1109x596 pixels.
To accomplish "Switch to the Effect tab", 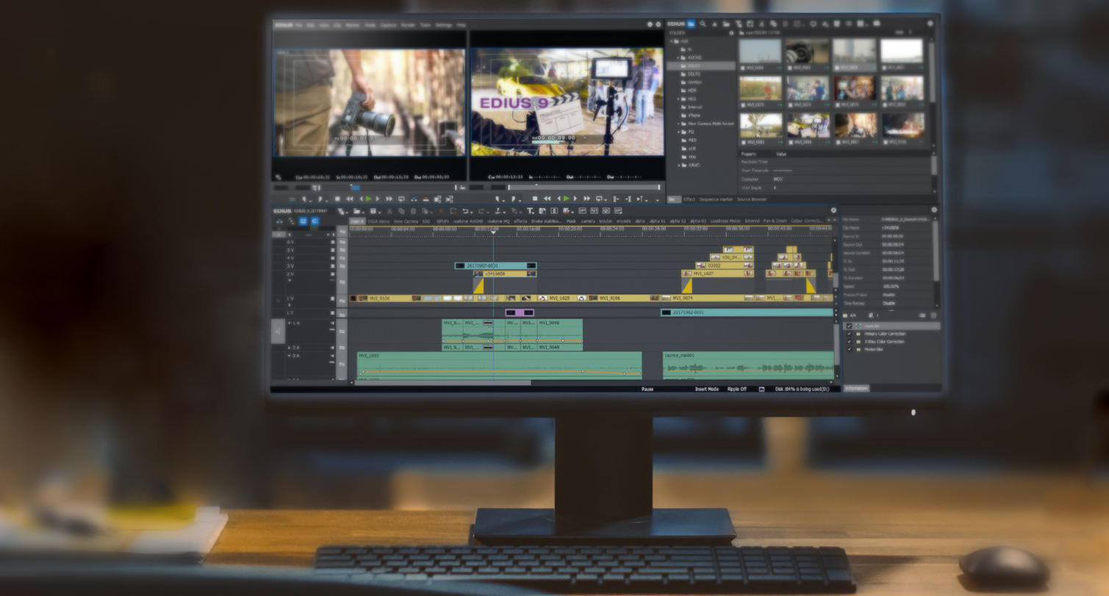I will pyautogui.click(x=689, y=199).
